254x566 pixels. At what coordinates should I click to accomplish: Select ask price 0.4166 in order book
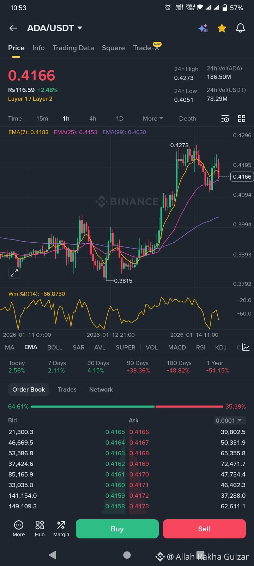[x=139, y=432]
